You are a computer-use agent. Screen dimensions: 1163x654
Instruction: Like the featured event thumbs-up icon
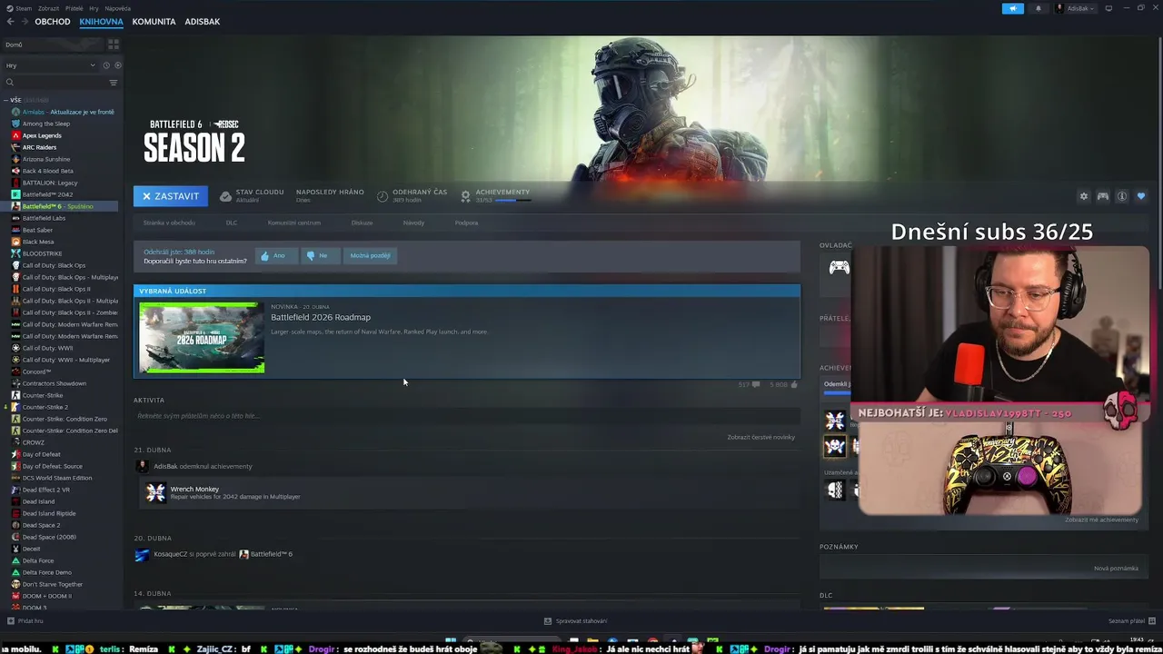(x=794, y=384)
